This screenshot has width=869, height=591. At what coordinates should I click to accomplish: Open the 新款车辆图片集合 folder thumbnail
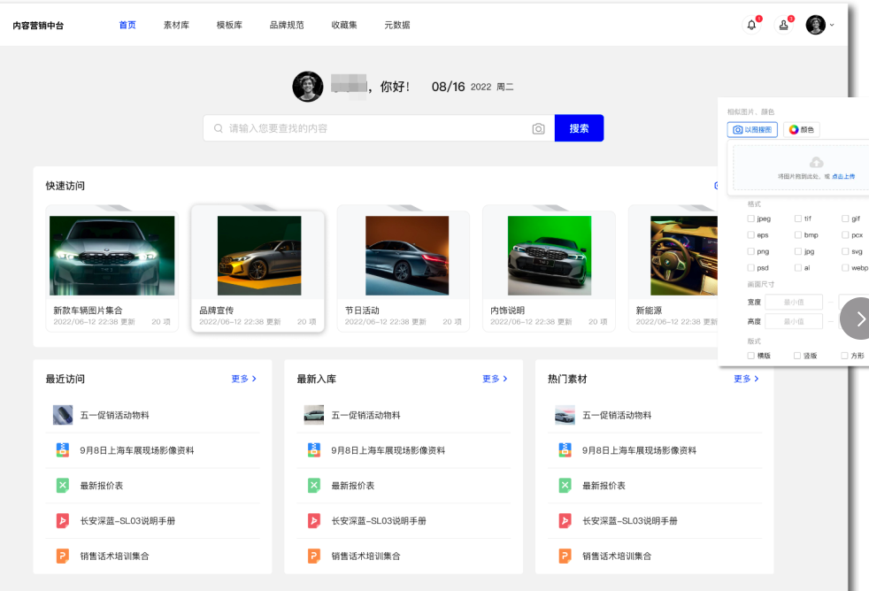tap(112, 256)
